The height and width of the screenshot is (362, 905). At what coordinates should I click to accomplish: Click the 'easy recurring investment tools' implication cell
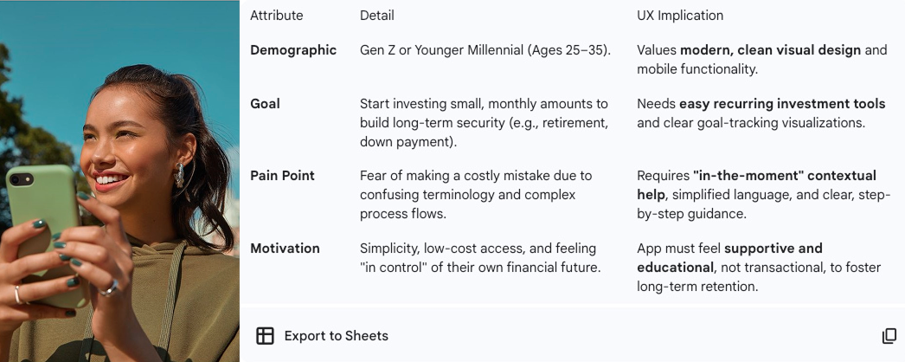[761, 113]
